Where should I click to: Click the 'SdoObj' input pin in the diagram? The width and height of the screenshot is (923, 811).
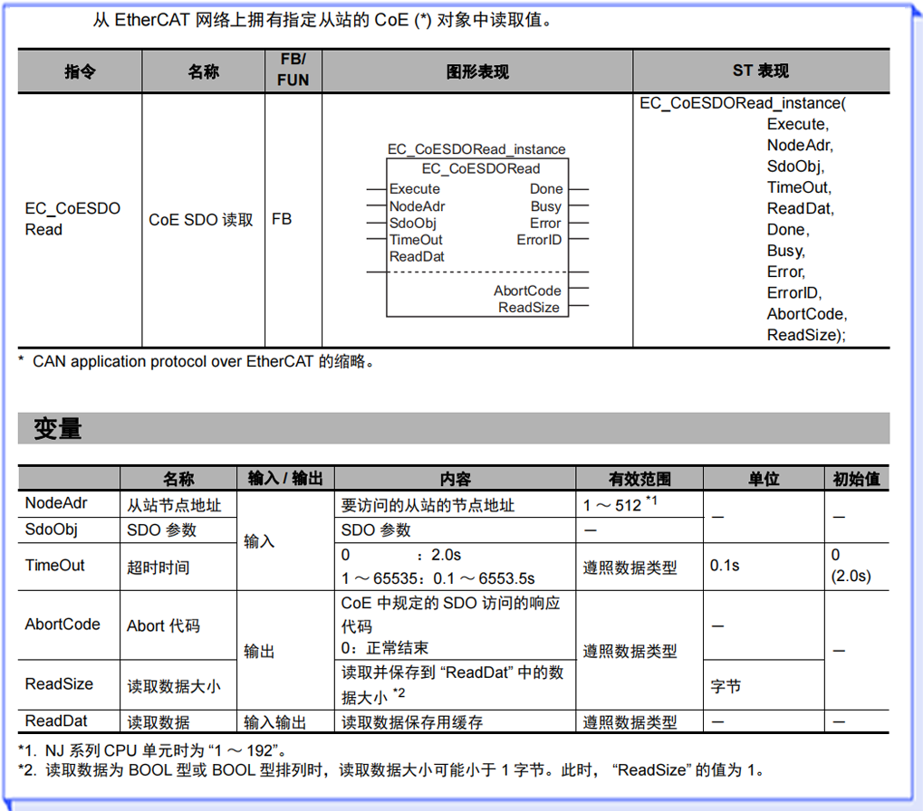413,224
